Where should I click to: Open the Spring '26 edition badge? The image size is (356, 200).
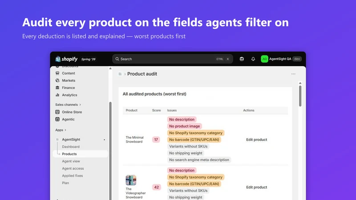(88, 59)
